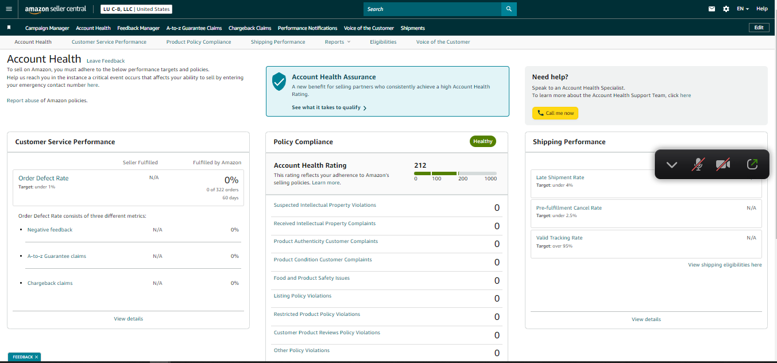Click into the Search input field
777x363 pixels.
click(x=432, y=9)
